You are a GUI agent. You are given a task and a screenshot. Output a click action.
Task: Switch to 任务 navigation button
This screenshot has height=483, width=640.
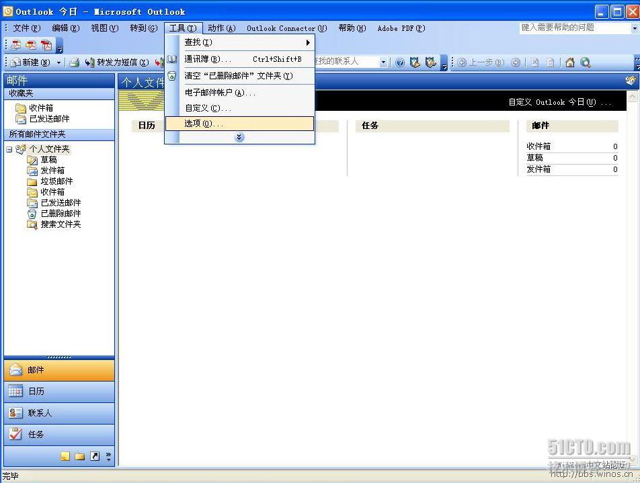pyautogui.click(x=59, y=435)
